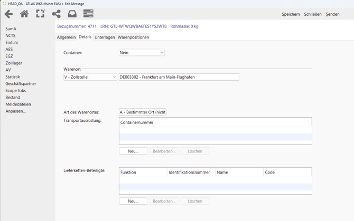Click the stacked list icon in the toolbar

click(x=88, y=14)
